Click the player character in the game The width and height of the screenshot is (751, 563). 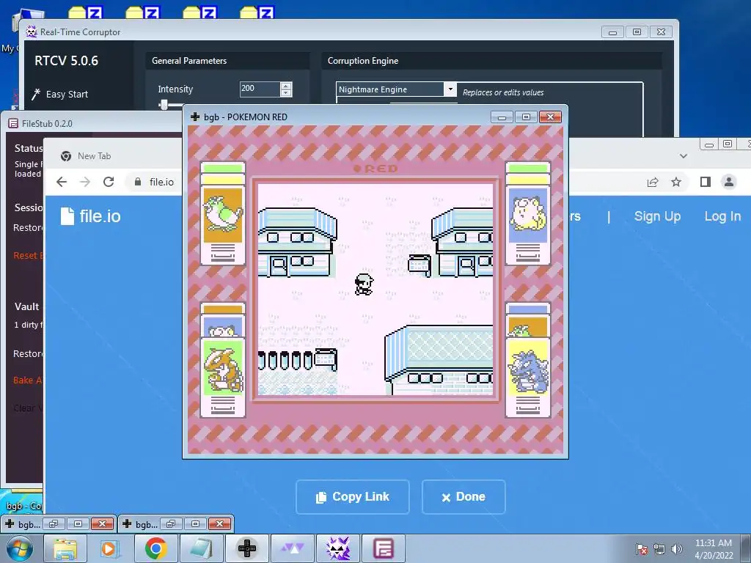(364, 284)
